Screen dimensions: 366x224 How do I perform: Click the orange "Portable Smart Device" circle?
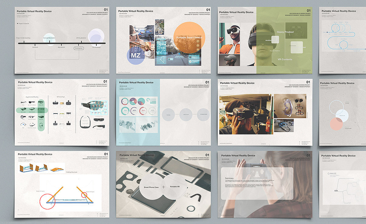[190, 37]
